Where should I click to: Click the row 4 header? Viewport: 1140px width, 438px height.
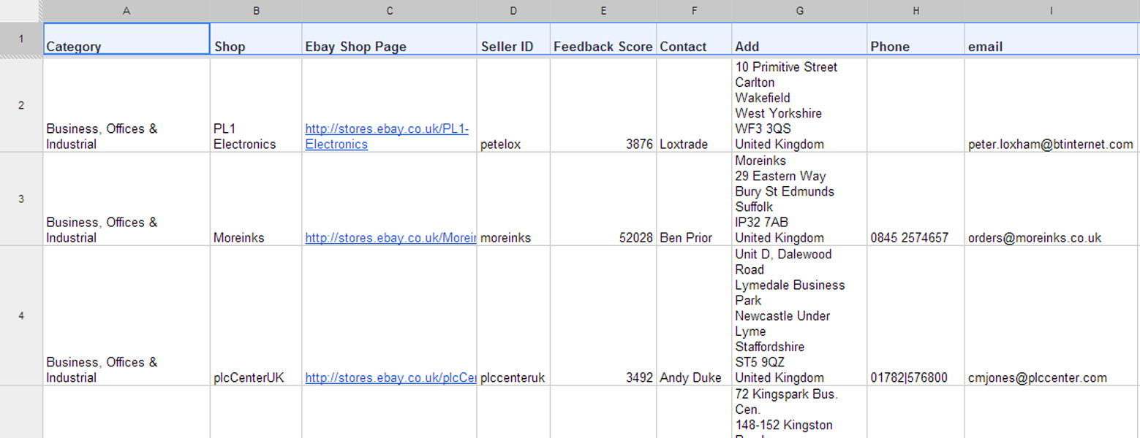click(20, 315)
